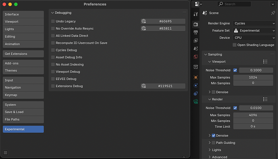
Task: Check the No Asset Indexing option
Action: click(53, 64)
